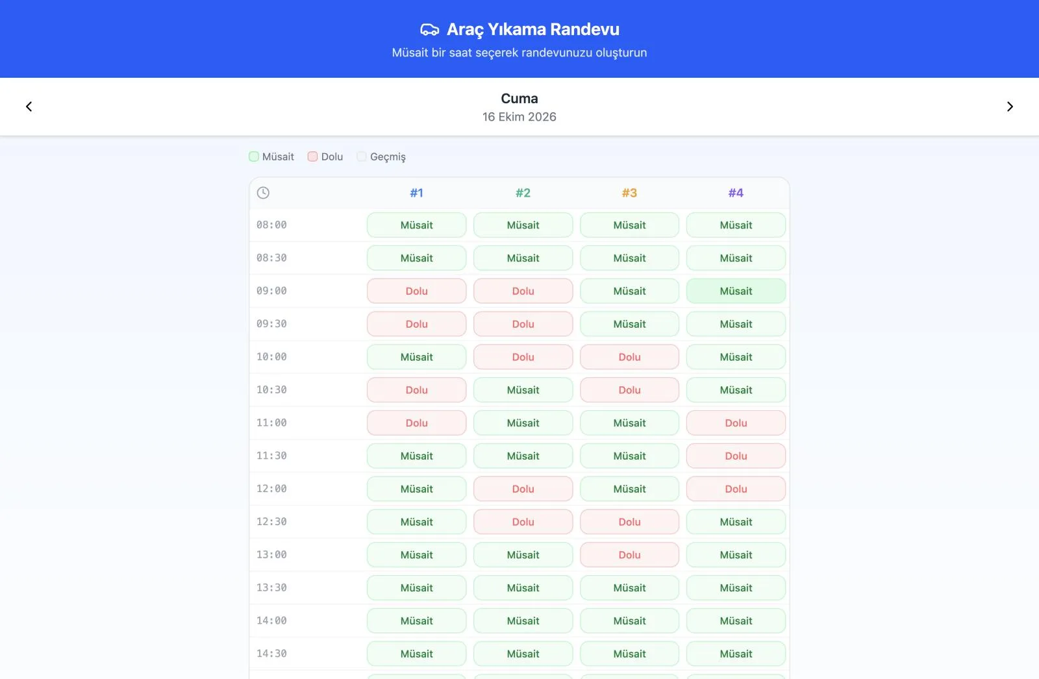Book 12:30 slot in bay #4

click(x=736, y=522)
